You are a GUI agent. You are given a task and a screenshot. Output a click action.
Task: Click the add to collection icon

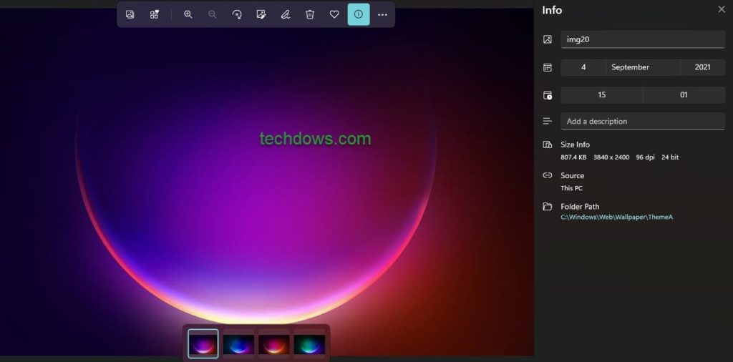155,14
